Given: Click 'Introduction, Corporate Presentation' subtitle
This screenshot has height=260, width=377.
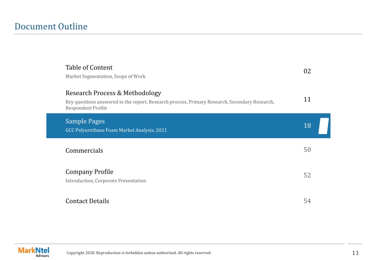Looking at the screenshot, I should (x=105, y=181).
